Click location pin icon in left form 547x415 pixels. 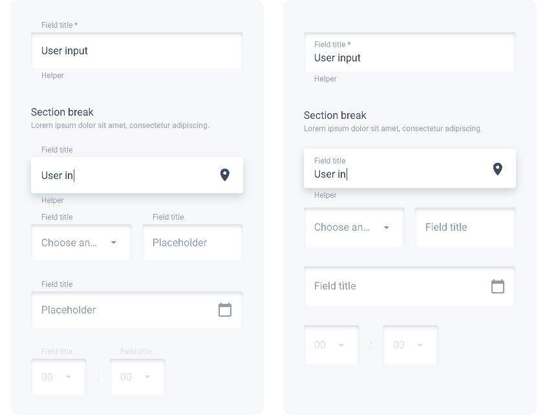pos(225,175)
